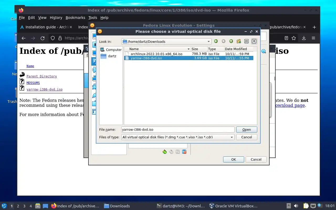Click Open button in file dialog
The width and height of the screenshot is (336, 210).
(x=246, y=129)
